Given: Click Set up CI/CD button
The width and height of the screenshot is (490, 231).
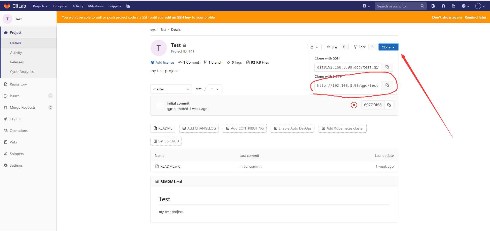Looking at the screenshot, I should [166, 141].
